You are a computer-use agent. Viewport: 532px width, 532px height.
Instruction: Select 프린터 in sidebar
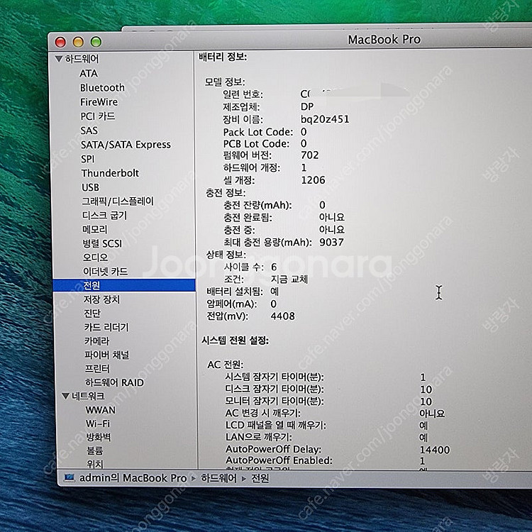point(97,368)
